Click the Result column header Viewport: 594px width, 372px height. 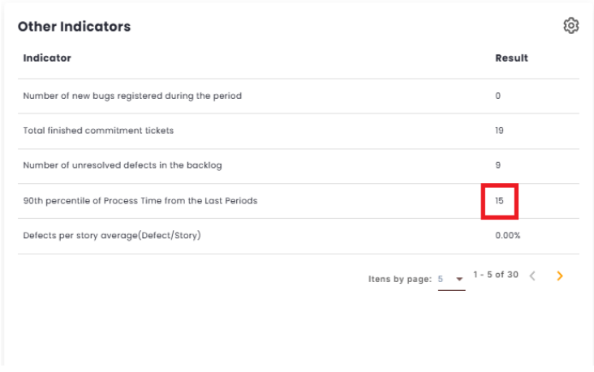coord(511,58)
